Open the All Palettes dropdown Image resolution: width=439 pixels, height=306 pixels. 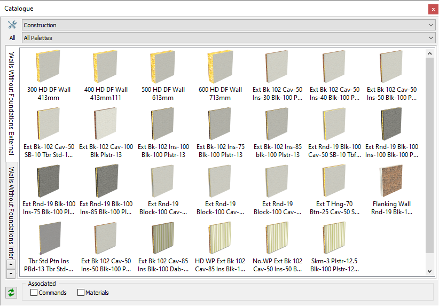pyautogui.click(x=229, y=38)
